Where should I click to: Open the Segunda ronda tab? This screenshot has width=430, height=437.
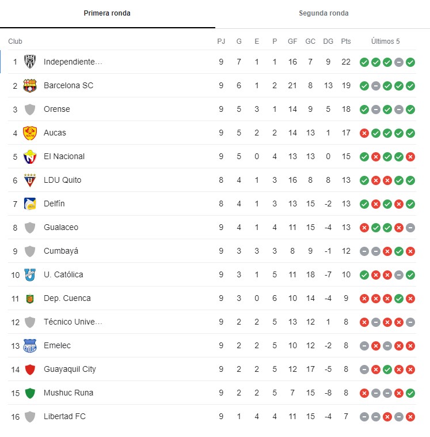pos(324,13)
